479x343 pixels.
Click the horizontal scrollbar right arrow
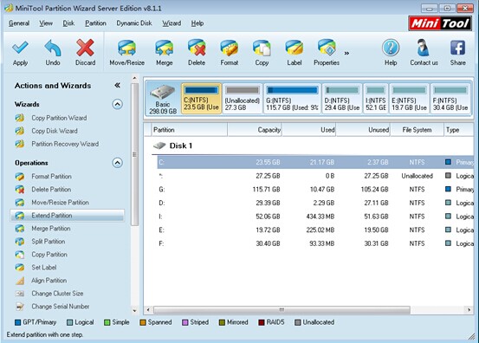469,310
